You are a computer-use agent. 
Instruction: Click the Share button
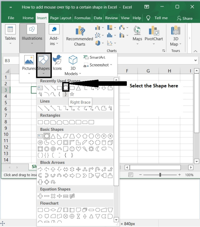185,18
